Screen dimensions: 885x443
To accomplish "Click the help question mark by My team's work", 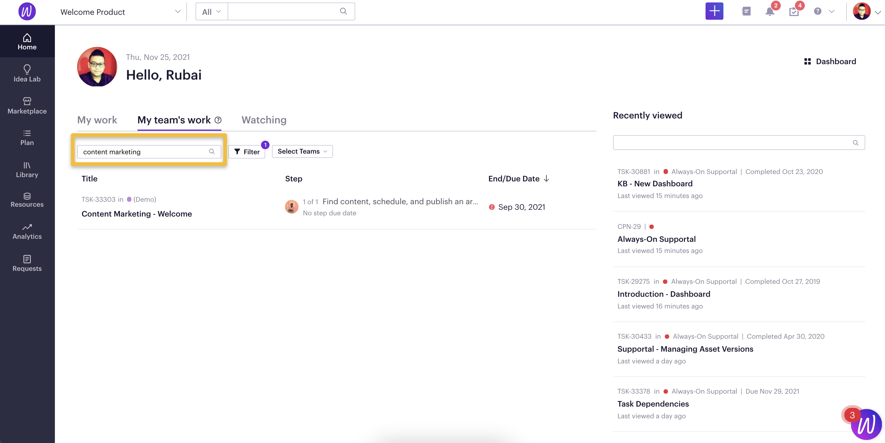I will (x=218, y=120).
